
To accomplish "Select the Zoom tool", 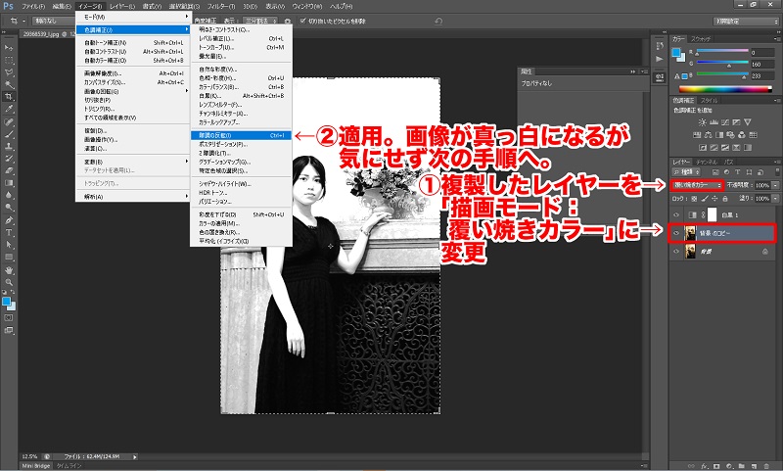I will point(9,282).
